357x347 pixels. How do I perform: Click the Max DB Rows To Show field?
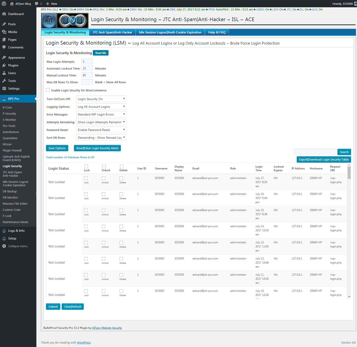87,82
